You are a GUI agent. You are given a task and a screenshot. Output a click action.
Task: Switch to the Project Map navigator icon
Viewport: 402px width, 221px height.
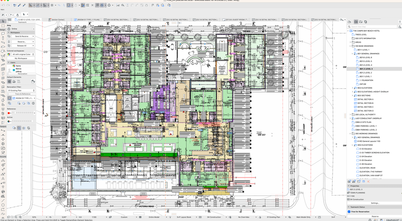tap(349, 22)
